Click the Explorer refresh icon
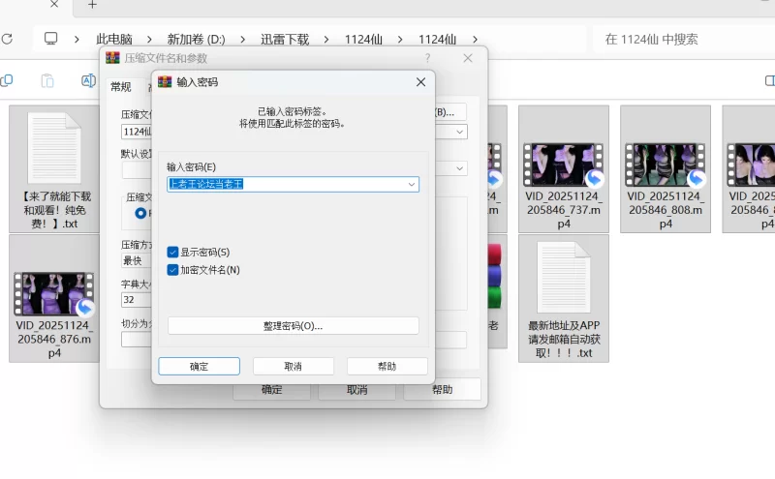This screenshot has height=479, width=775. pos(7,39)
